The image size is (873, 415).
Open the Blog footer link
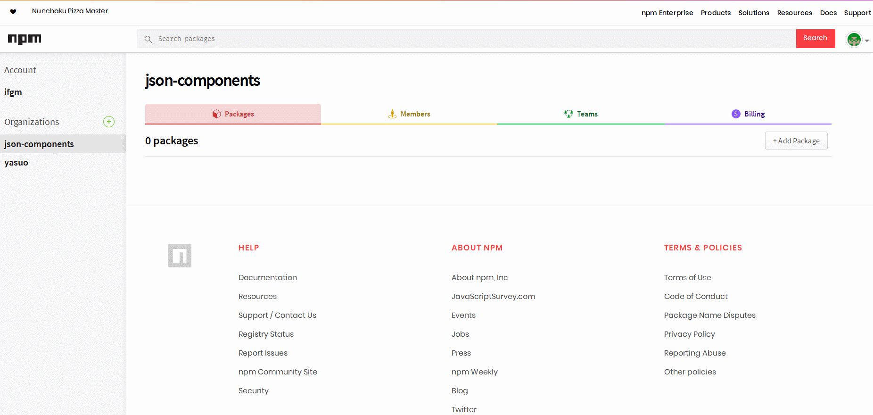460,390
